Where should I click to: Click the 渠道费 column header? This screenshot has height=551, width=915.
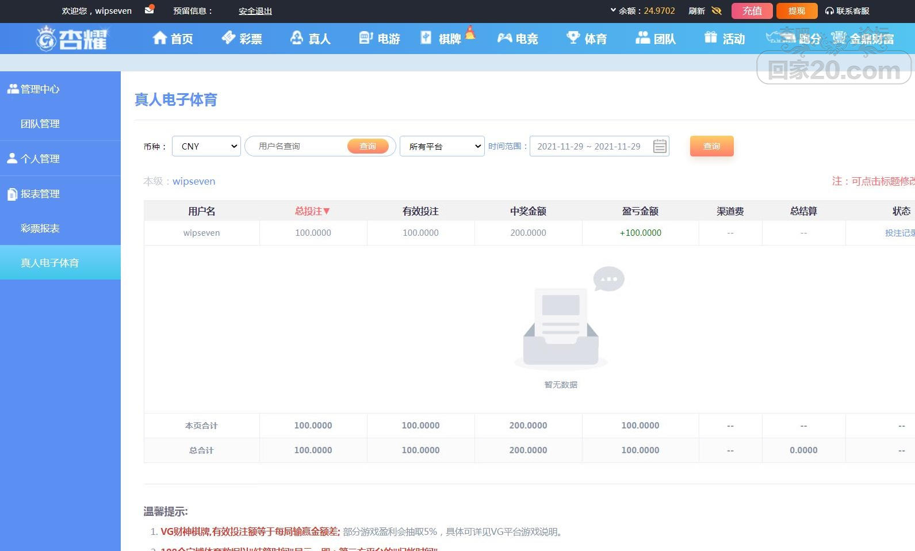(x=730, y=211)
